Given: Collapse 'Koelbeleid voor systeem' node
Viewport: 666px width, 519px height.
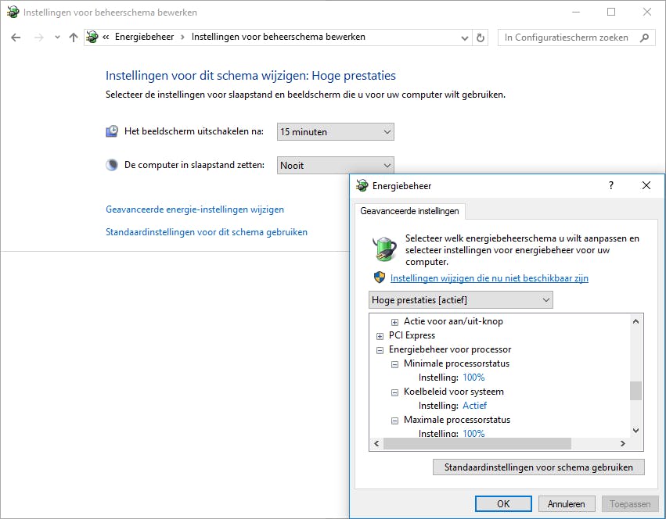Looking at the screenshot, I should [394, 392].
